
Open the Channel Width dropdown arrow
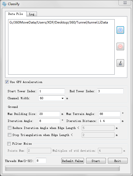[62, 98]
